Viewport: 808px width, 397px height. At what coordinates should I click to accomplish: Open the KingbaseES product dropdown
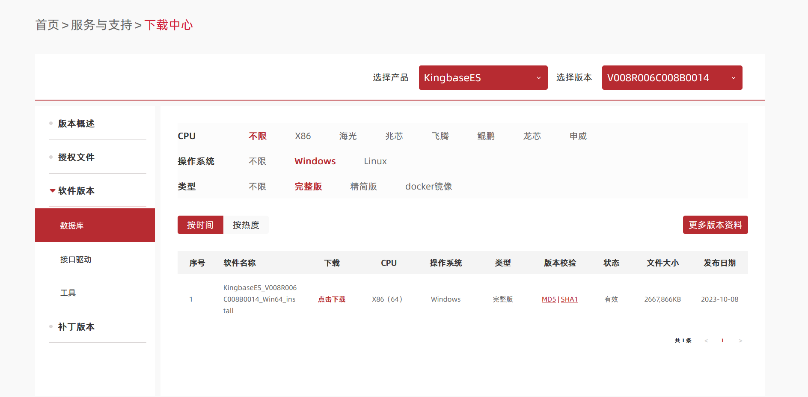pos(483,77)
